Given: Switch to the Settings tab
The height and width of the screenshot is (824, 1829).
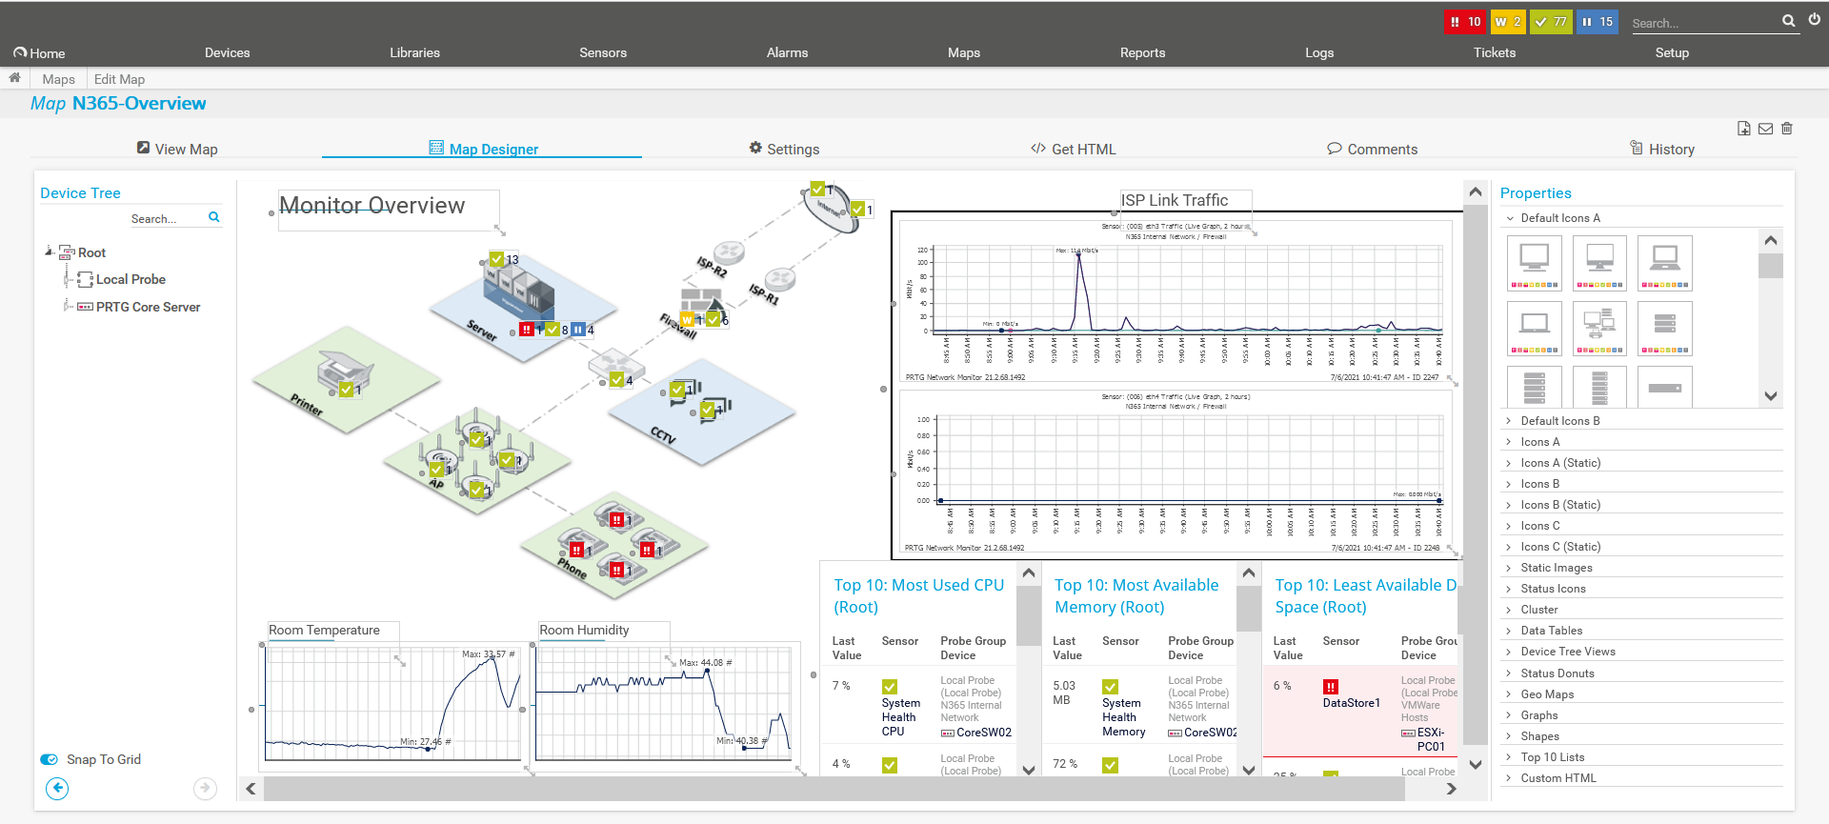Looking at the screenshot, I should (x=784, y=149).
